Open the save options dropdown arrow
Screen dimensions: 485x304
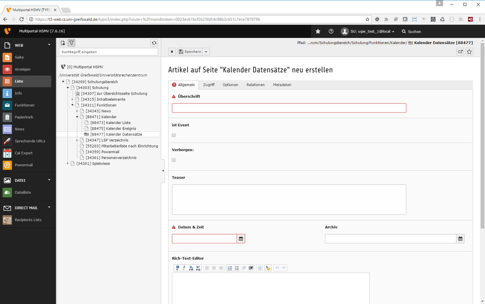point(207,52)
